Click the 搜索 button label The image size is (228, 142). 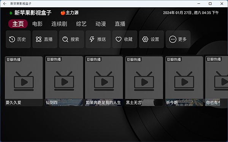coord(75,39)
